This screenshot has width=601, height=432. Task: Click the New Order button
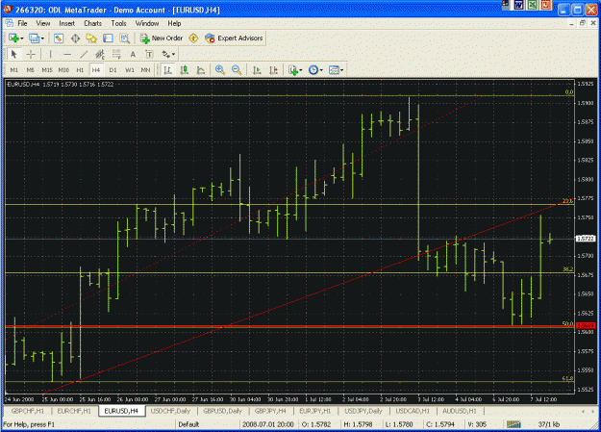click(162, 38)
